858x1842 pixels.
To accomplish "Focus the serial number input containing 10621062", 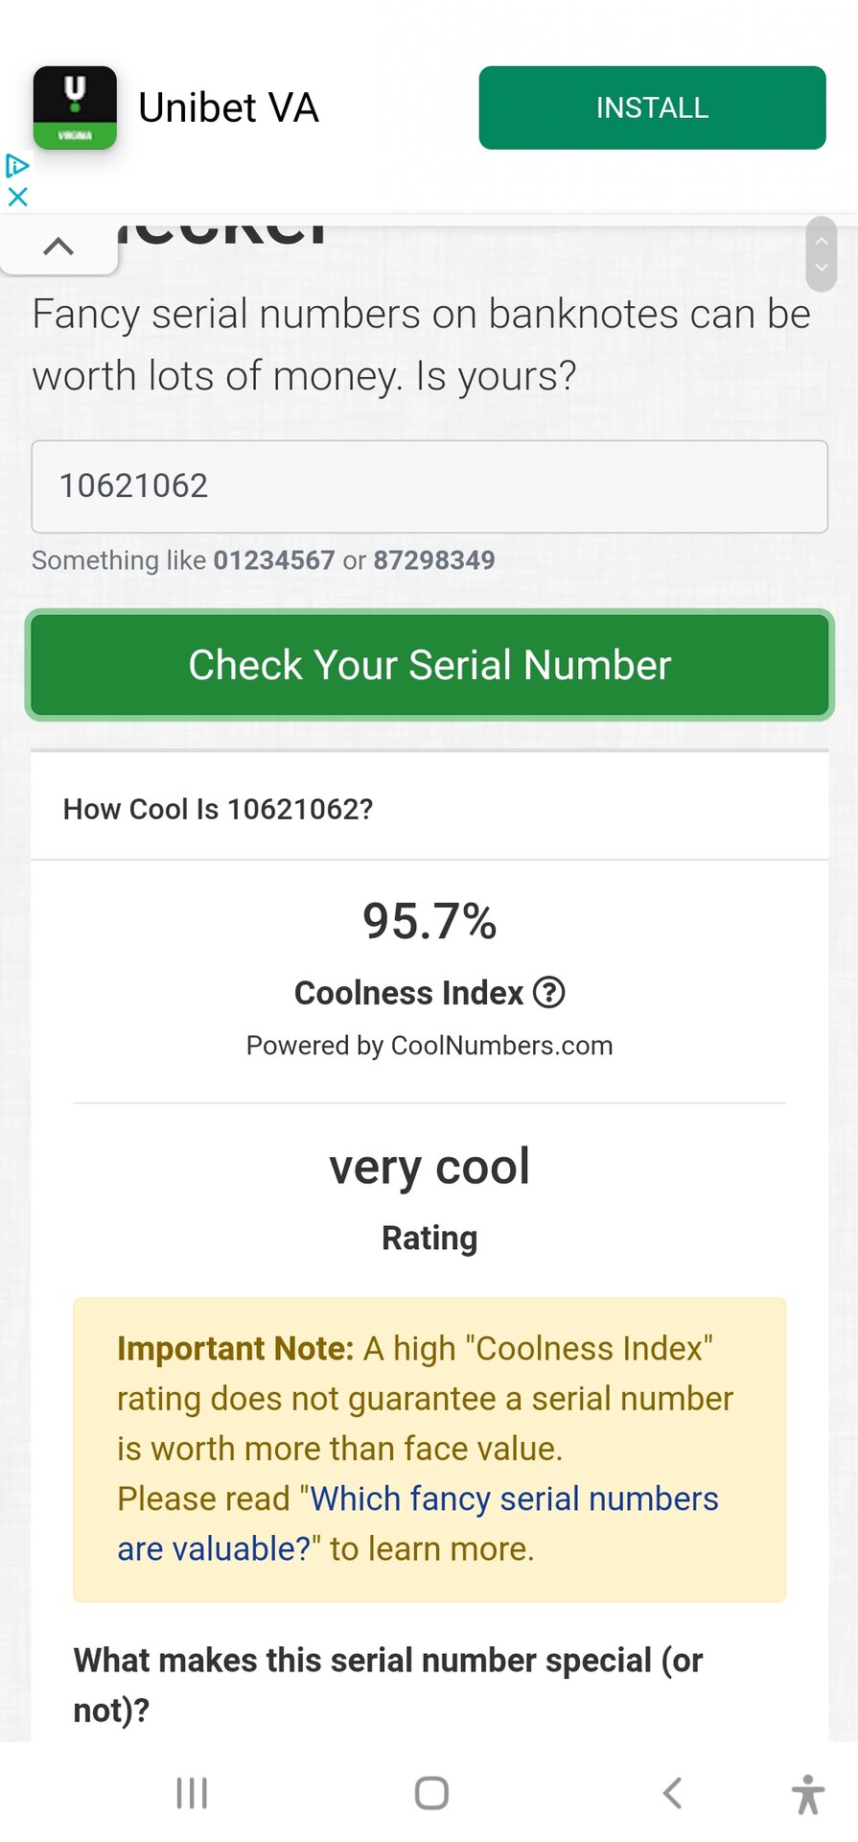I will (x=429, y=486).
